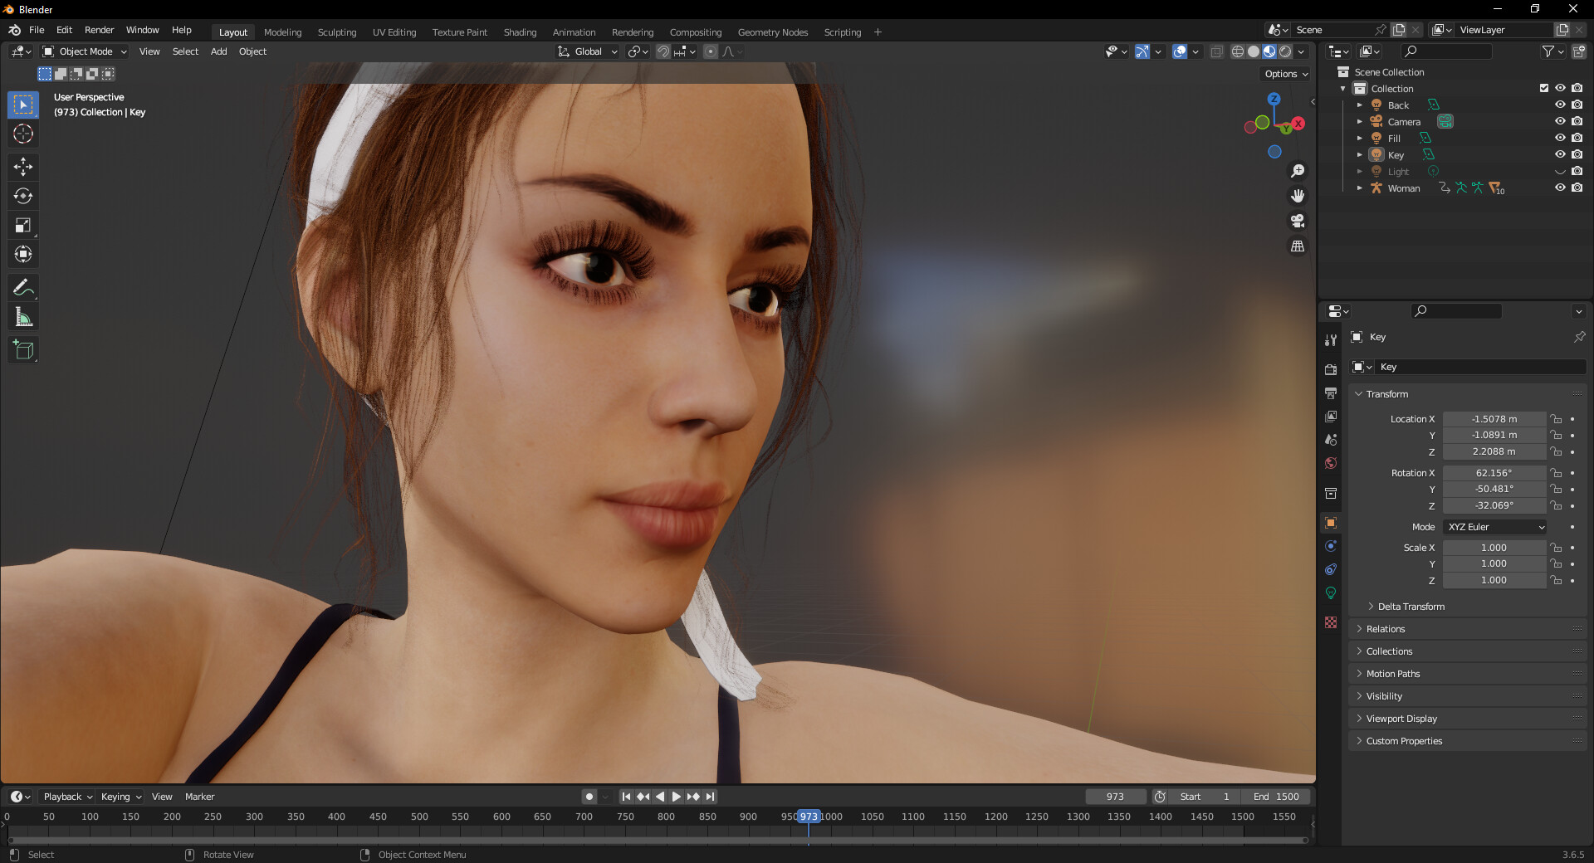Uncheck the Collection checkbox in the outliner

pyautogui.click(x=1543, y=88)
